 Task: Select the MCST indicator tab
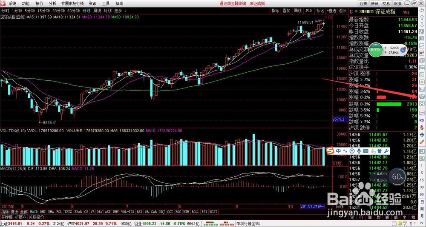tap(213, 212)
